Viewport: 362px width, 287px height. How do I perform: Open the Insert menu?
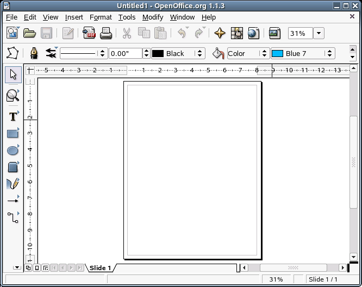tap(74, 17)
